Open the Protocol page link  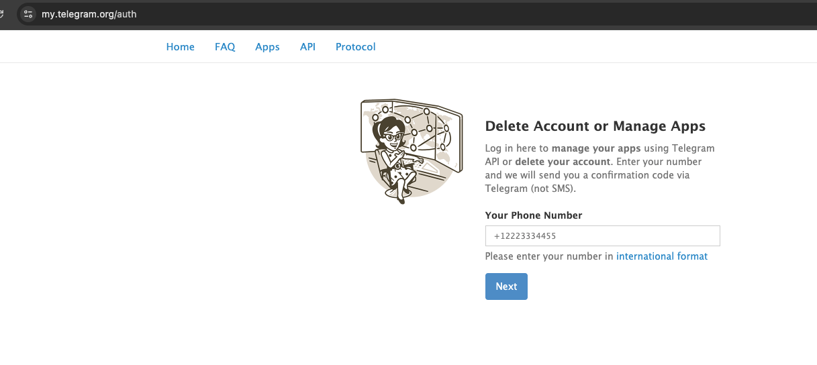[355, 47]
